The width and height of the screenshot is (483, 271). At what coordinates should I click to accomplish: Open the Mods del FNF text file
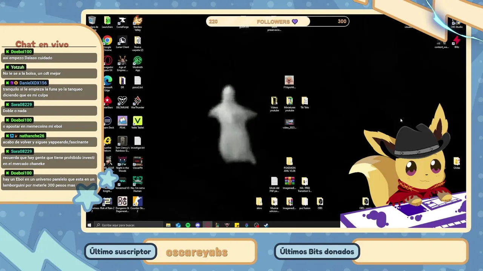[x=274, y=185]
